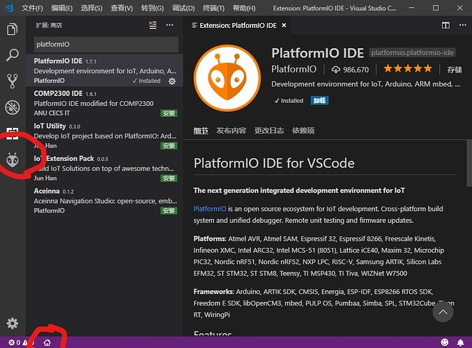Click the five-star rating of PlatformIO IDE
This screenshot has height=348, width=472.
408,69
